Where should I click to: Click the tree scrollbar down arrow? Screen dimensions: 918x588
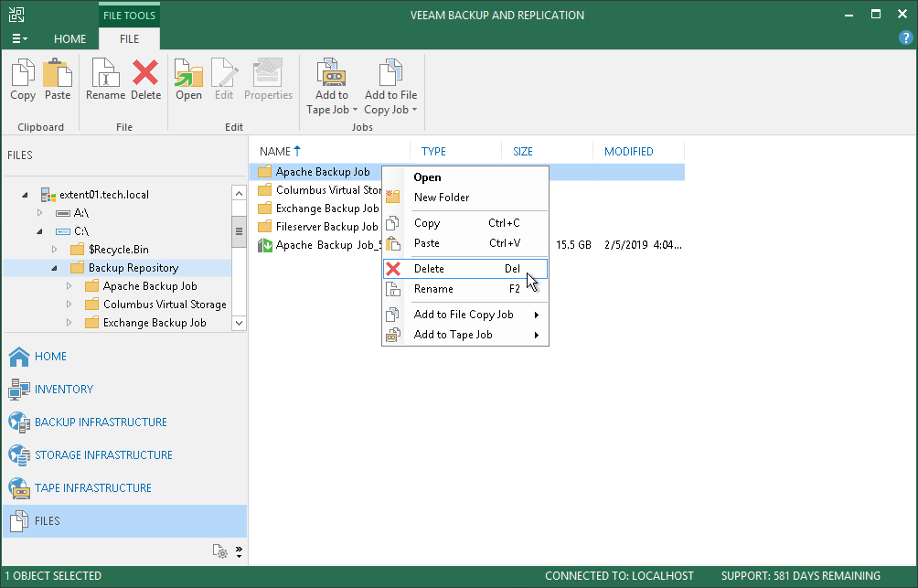[x=239, y=323]
